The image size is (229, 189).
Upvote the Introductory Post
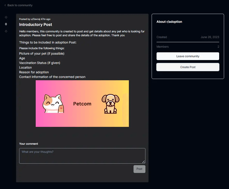6,17
